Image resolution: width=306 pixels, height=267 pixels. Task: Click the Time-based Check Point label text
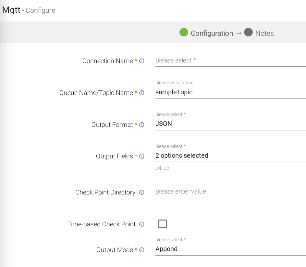click(101, 224)
